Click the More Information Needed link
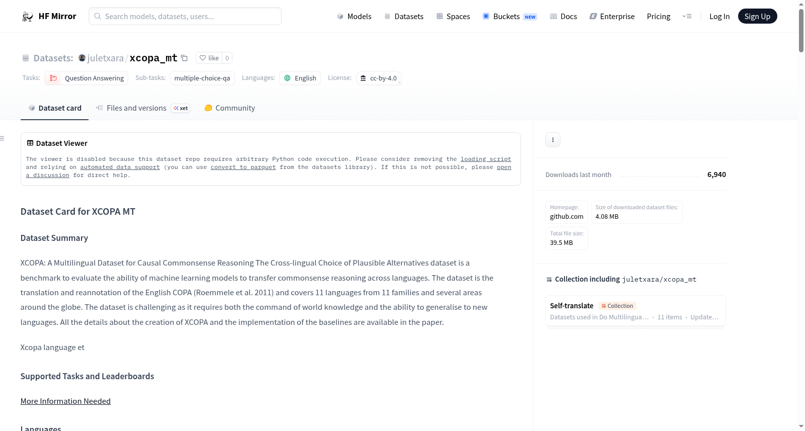The width and height of the screenshot is (805, 431). point(65,401)
